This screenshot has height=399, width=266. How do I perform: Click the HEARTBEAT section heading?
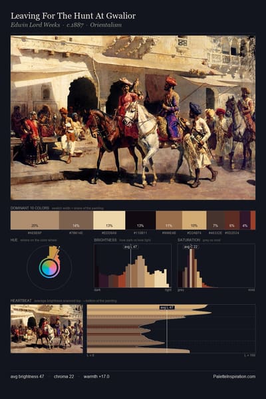tap(21, 301)
